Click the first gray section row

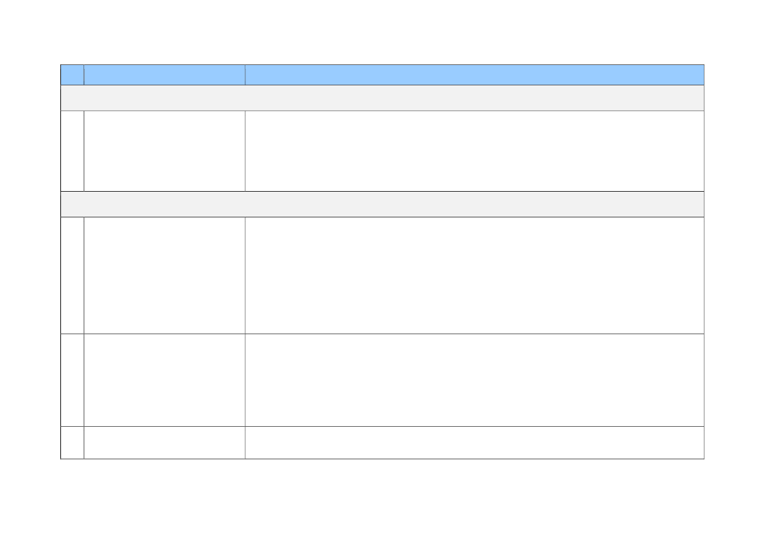383,98
